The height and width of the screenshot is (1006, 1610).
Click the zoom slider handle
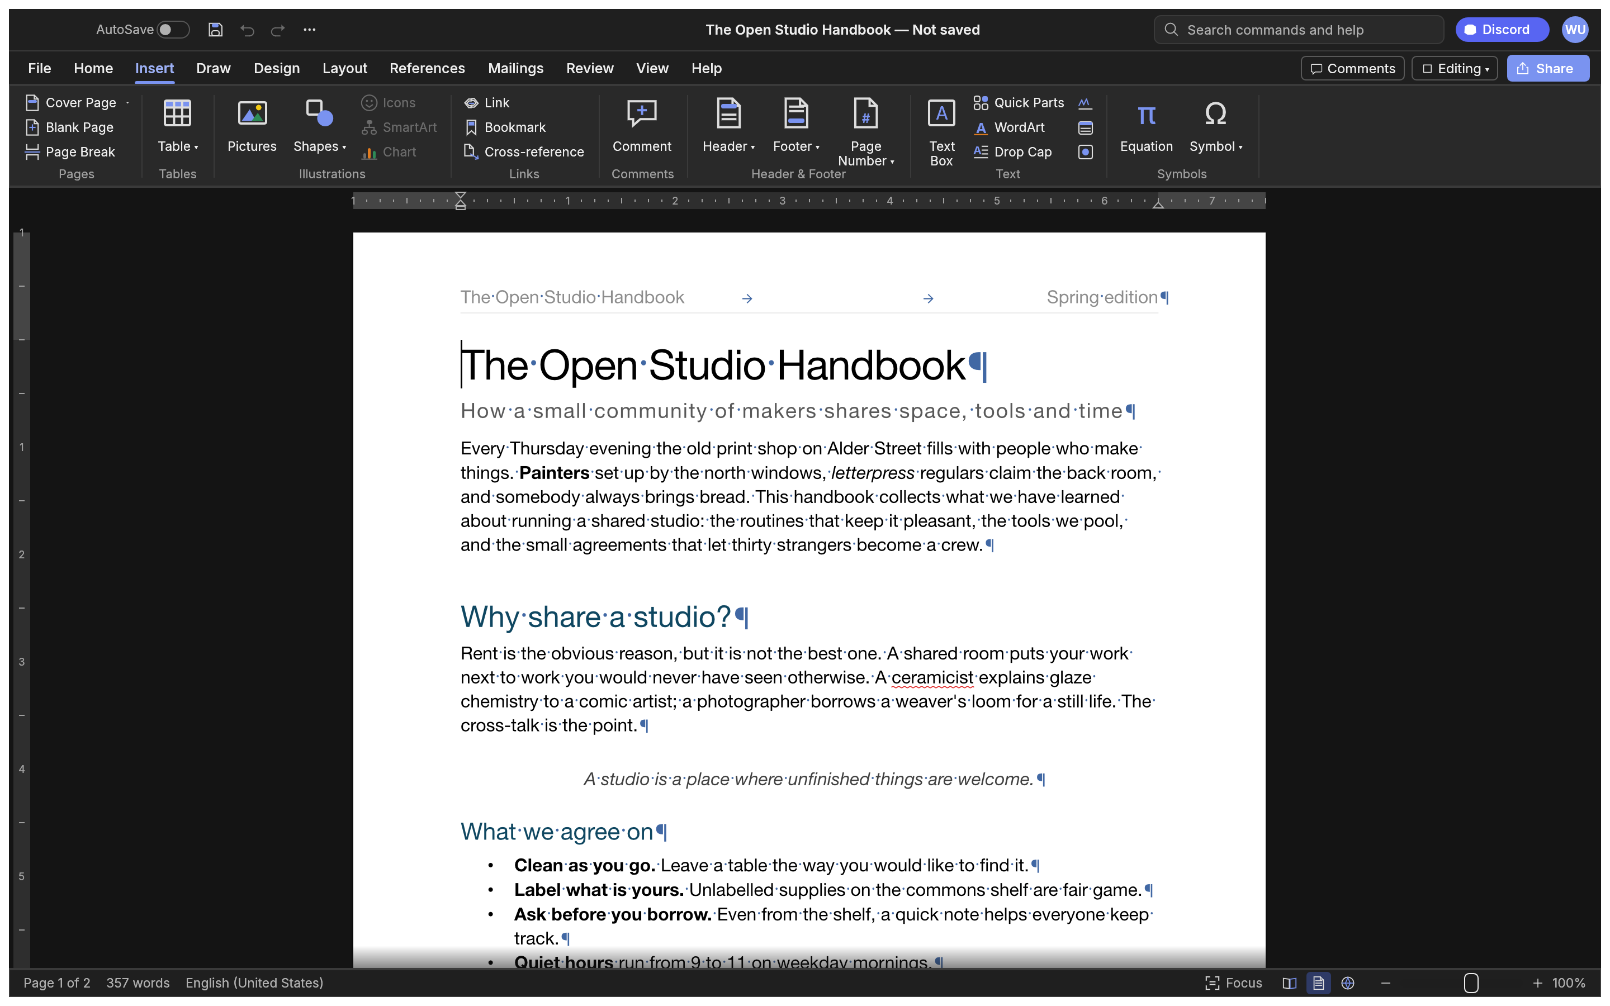(1471, 983)
